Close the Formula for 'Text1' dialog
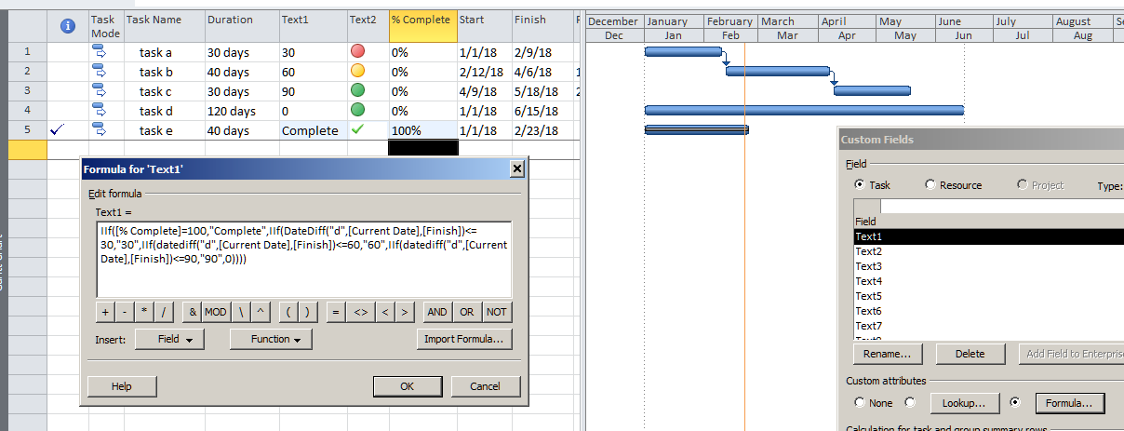The image size is (1124, 431). (x=517, y=168)
